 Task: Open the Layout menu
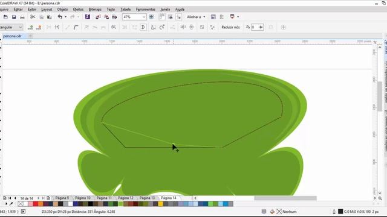(x=47, y=10)
